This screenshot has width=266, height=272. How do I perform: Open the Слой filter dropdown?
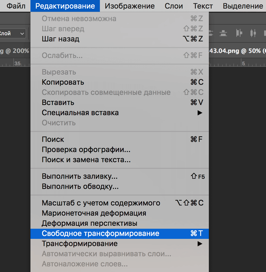(x=12, y=33)
